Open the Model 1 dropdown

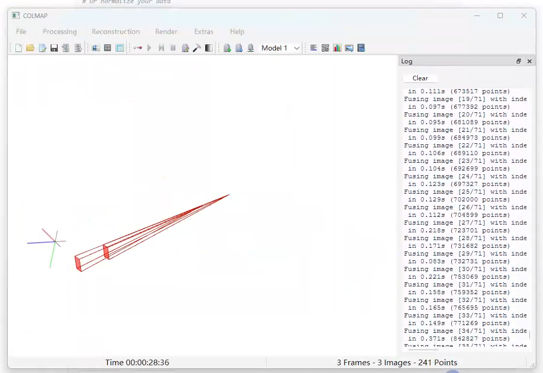click(x=280, y=48)
